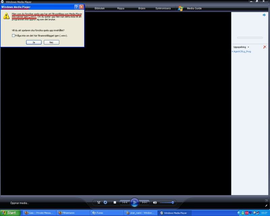Click the 'Öppnar media...' status text
The image size is (270, 216).
pyautogui.click(x=20, y=203)
